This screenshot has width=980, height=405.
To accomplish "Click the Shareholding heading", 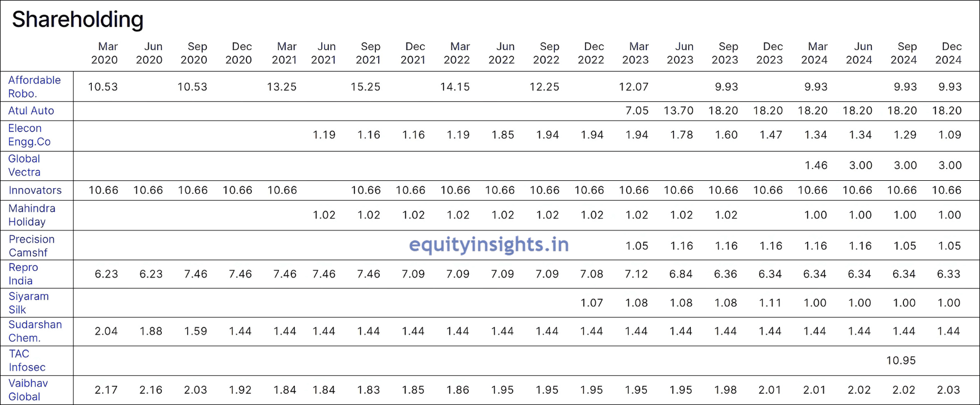I will coord(78,20).
